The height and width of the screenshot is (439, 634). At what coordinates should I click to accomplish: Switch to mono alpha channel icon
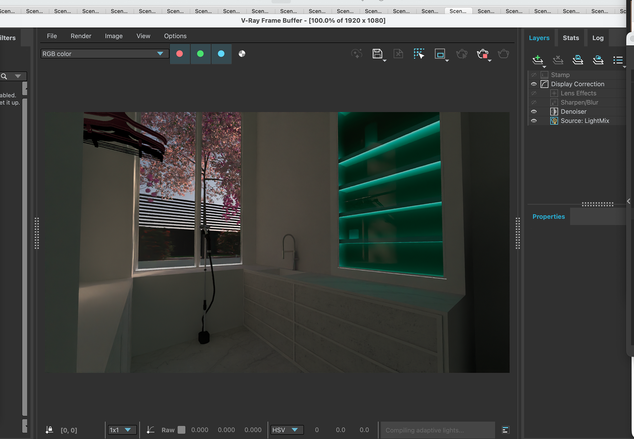pyautogui.click(x=242, y=54)
